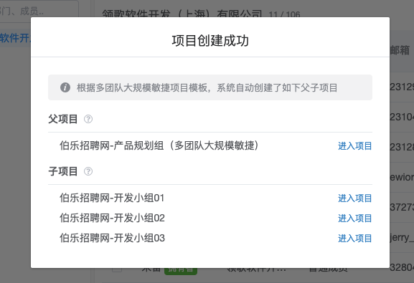Follow 进入项目 link for 产品规划组 parent project
This screenshot has width=414, height=283.
(355, 146)
